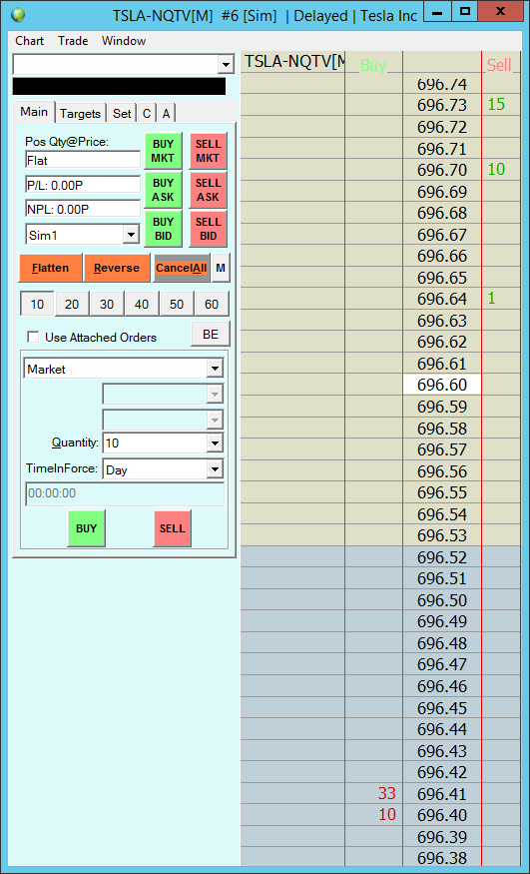Click the sell quantity 15 at 696.73

tap(497, 105)
